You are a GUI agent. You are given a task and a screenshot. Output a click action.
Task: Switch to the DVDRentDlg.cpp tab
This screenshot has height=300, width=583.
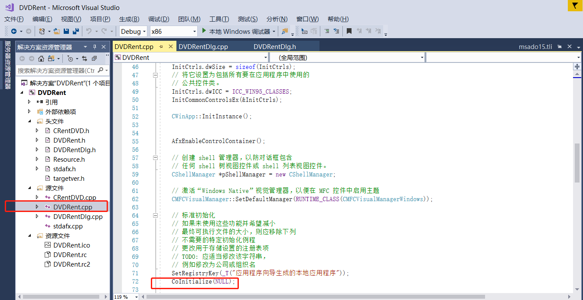pos(203,46)
